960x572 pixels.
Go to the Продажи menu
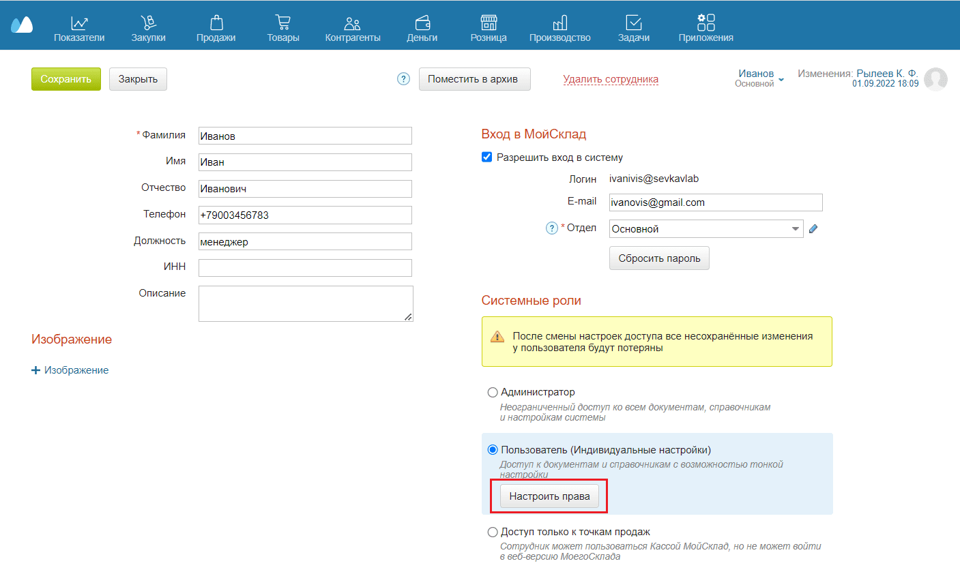tap(216, 29)
